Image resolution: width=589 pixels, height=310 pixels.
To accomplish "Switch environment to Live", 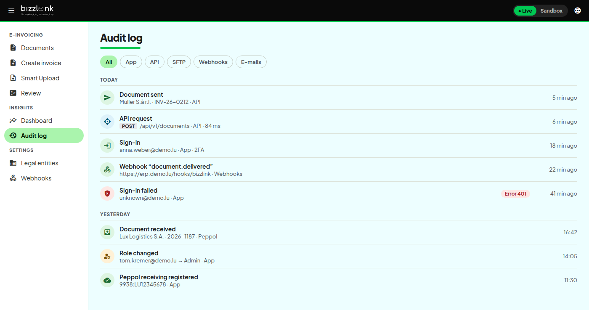I will (x=525, y=11).
